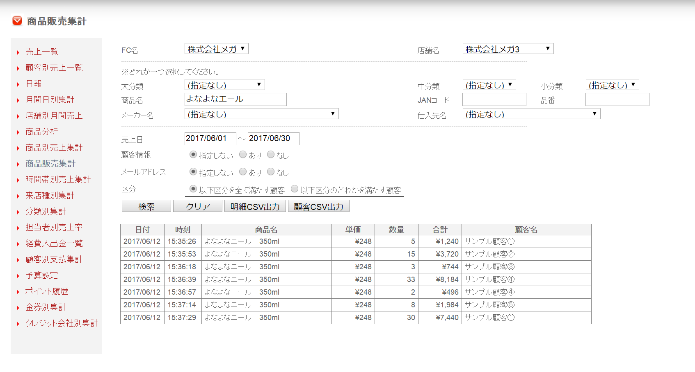Select メールアドレス あり radio
Screen dimensions: 695x372
[243, 171]
